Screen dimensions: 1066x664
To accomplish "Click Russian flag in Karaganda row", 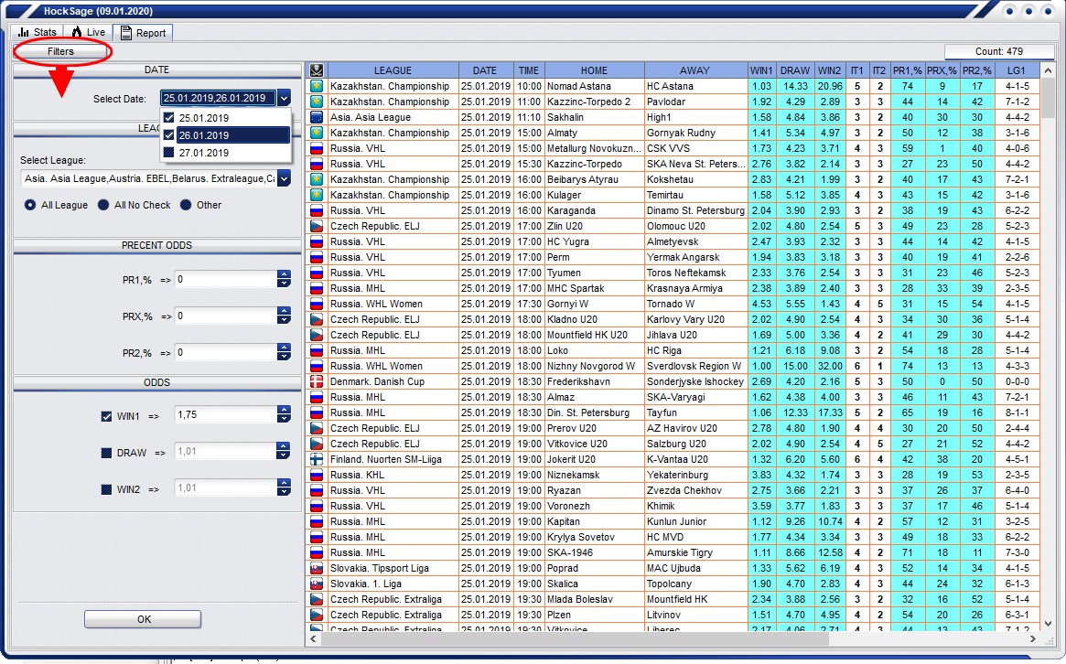I will pyautogui.click(x=316, y=210).
